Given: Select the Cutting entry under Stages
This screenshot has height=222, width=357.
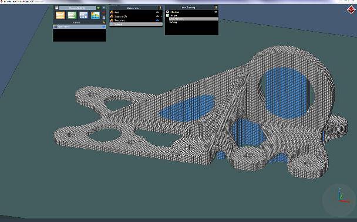Looking at the screenshot, I should [173, 22].
